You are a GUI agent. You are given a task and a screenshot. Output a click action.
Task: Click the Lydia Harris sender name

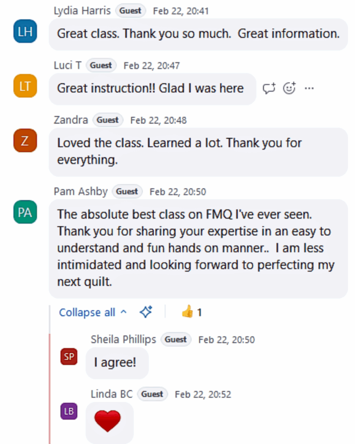[82, 11]
